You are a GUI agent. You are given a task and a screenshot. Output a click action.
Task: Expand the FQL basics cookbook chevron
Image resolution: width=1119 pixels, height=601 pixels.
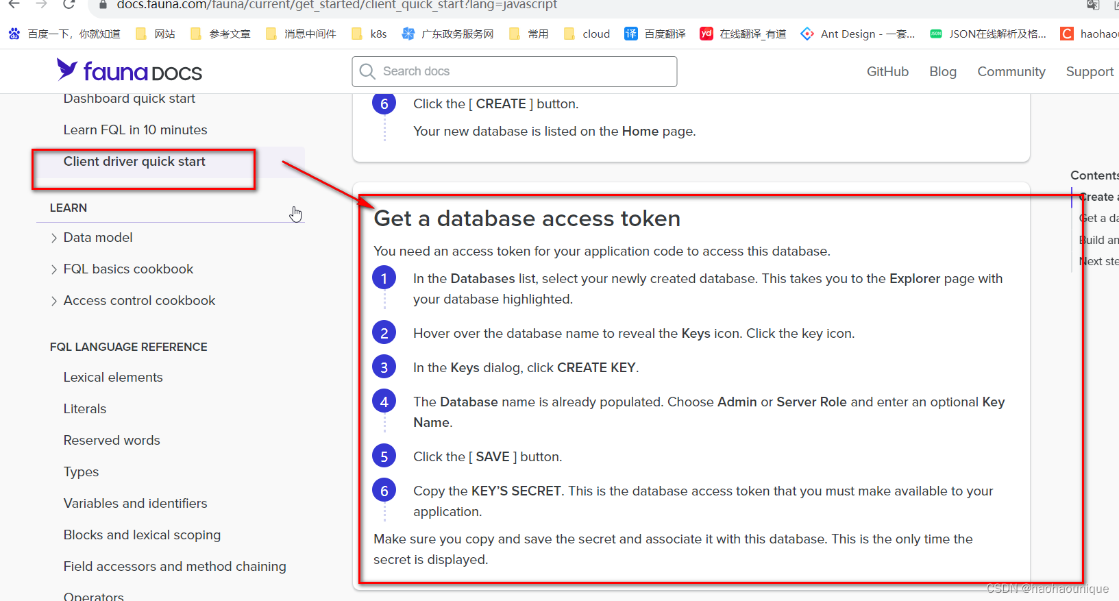[x=54, y=269]
